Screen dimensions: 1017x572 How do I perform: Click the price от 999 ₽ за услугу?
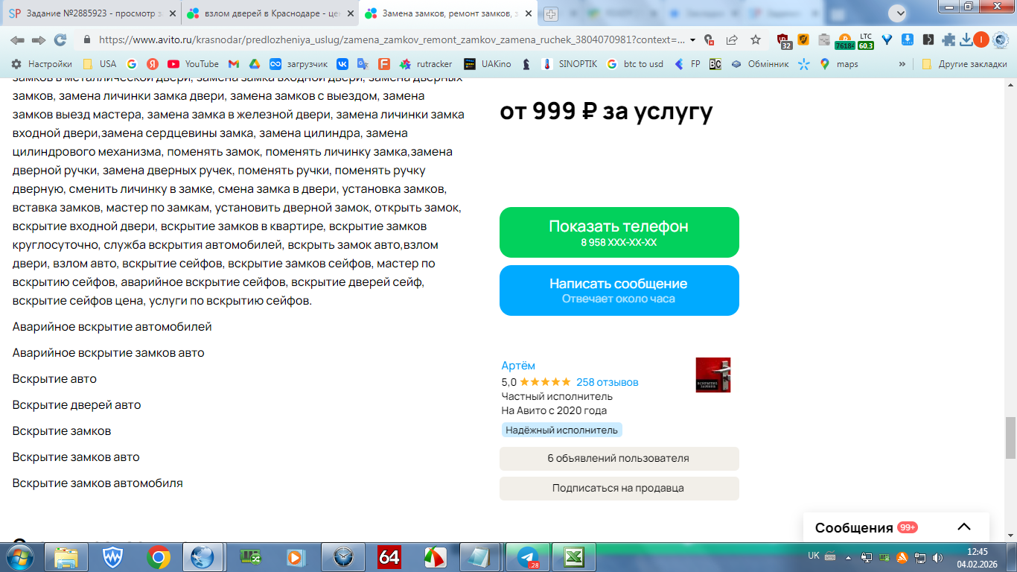pyautogui.click(x=606, y=112)
